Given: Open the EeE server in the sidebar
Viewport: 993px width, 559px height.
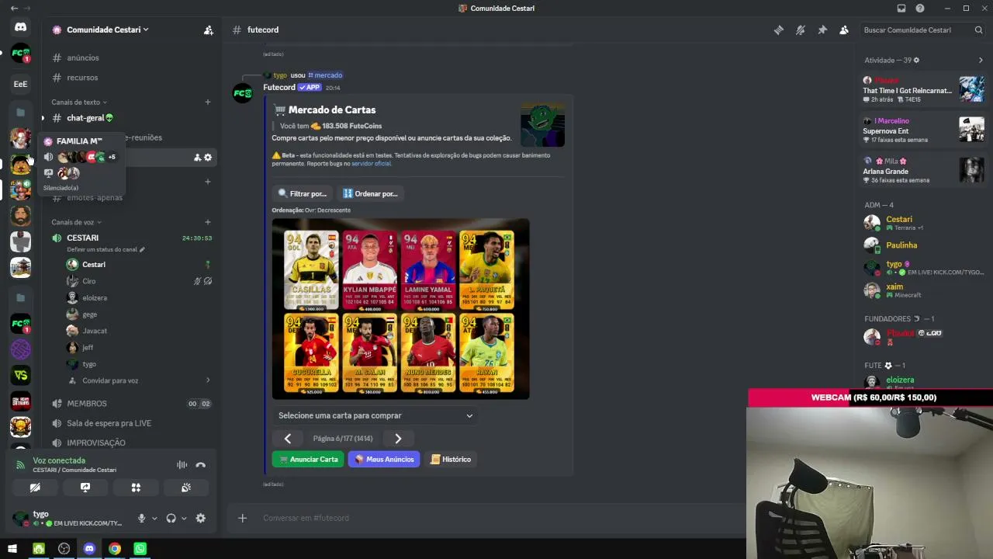Looking at the screenshot, I should coord(20,84).
